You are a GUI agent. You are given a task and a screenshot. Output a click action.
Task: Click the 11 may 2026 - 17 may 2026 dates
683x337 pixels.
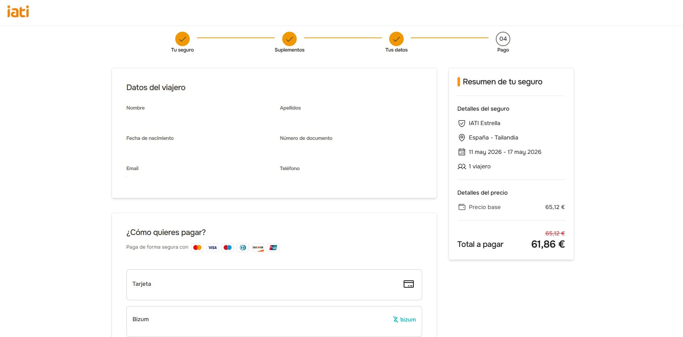coord(505,152)
